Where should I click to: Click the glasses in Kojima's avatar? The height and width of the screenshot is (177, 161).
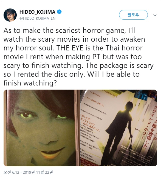pyautogui.click(x=10, y=15)
